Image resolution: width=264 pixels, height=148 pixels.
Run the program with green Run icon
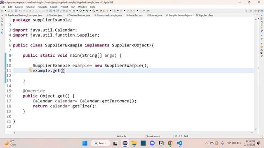(x=80, y=11)
